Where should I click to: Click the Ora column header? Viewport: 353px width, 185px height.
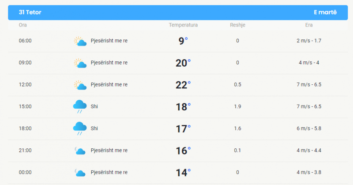23,25
